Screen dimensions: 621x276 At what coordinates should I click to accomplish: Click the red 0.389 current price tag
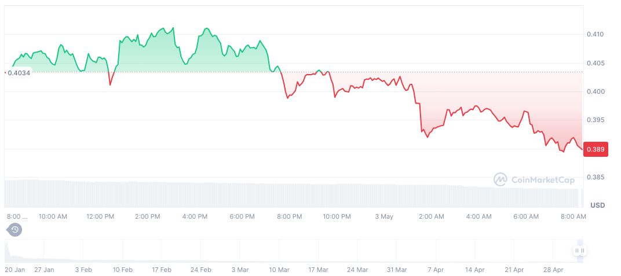click(x=596, y=149)
